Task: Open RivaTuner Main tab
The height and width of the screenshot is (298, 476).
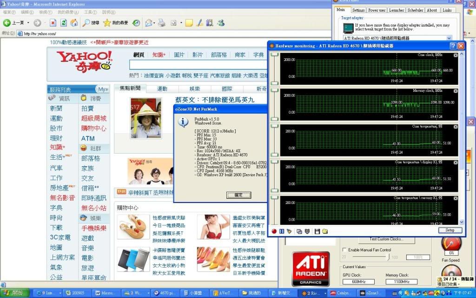Action: 341,10
